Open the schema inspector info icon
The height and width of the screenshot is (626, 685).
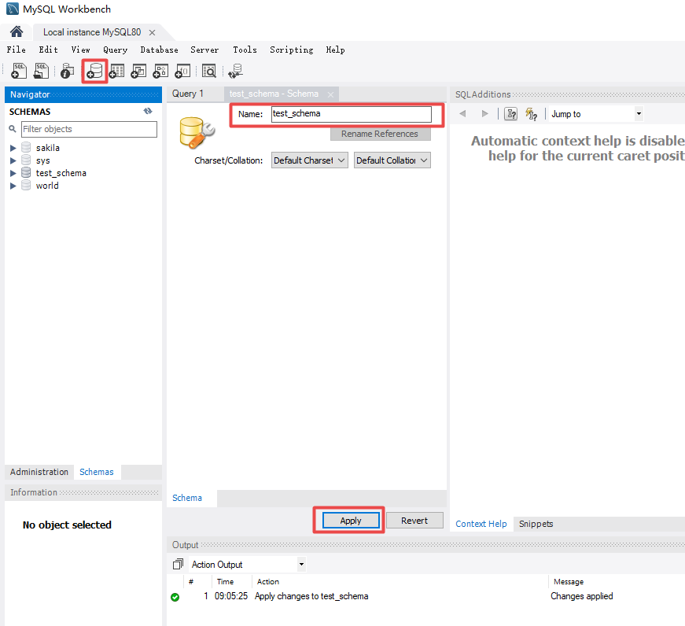[68, 71]
